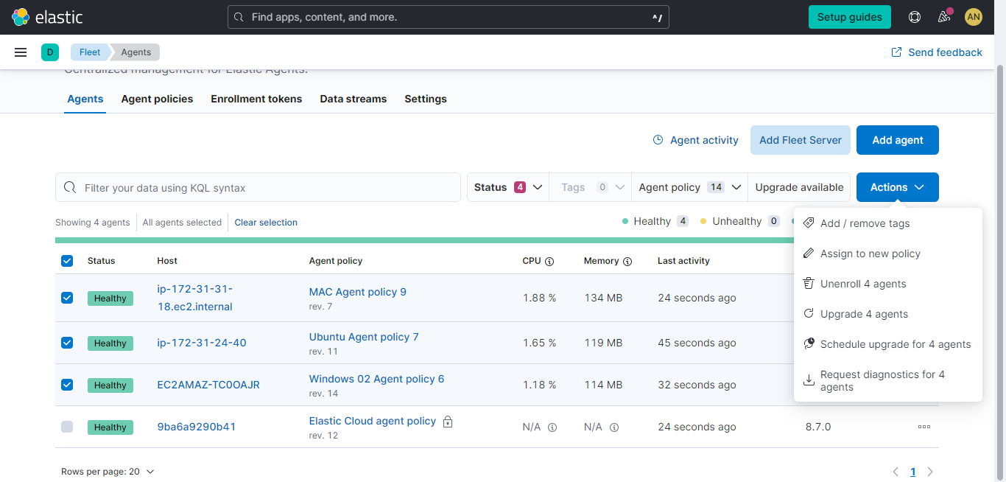Click the pencil icon for Assign to new policy
1006x482 pixels.
[x=808, y=254]
